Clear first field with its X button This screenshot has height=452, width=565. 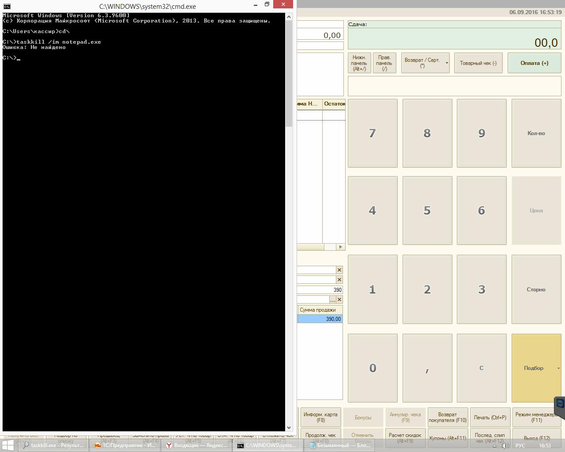click(x=339, y=270)
